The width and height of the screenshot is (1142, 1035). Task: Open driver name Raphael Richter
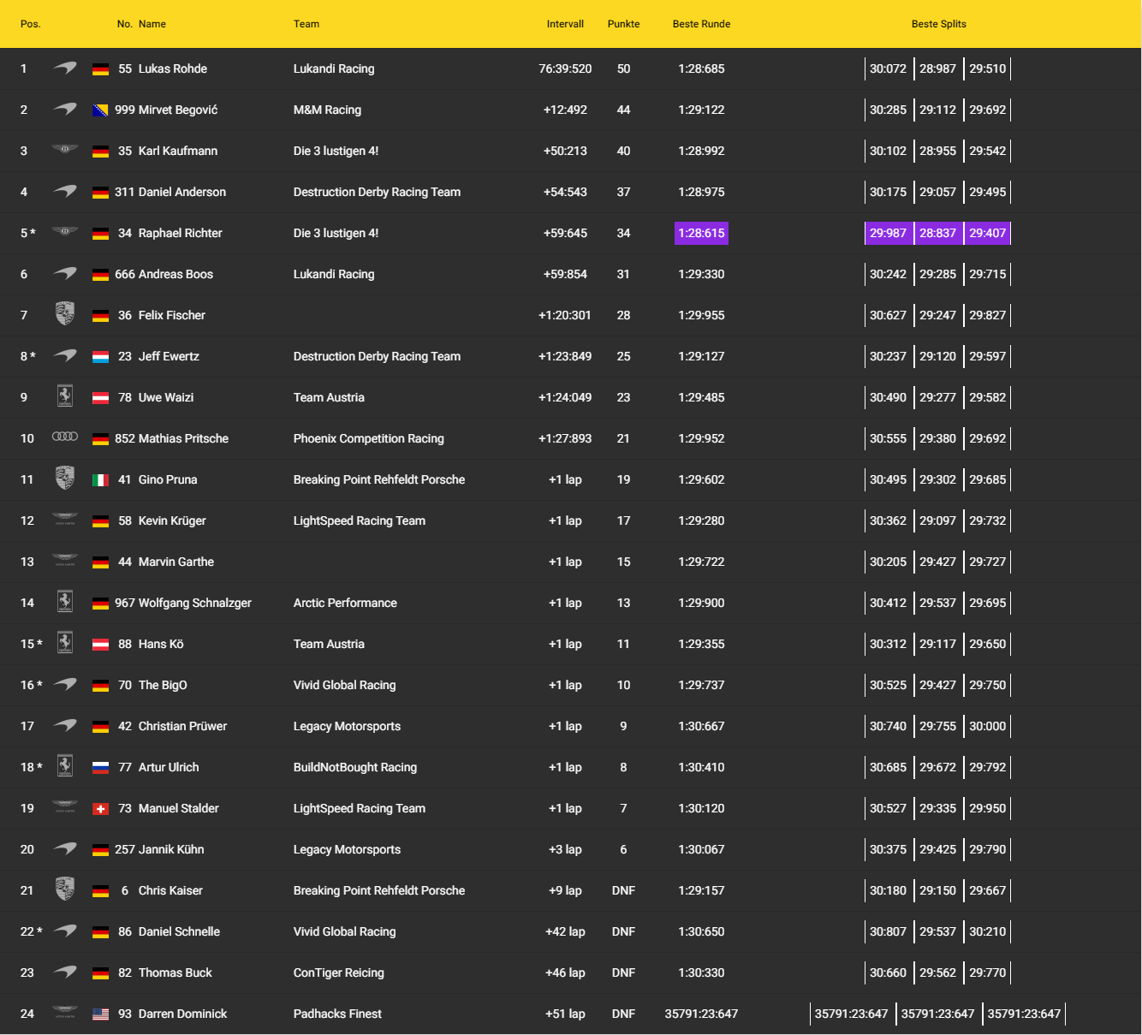click(x=180, y=233)
